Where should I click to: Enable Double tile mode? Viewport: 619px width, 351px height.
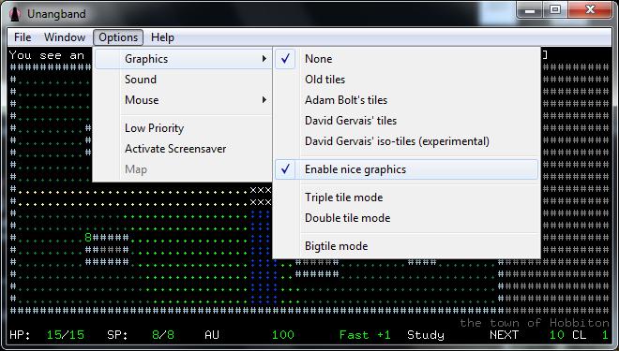pyautogui.click(x=407, y=218)
